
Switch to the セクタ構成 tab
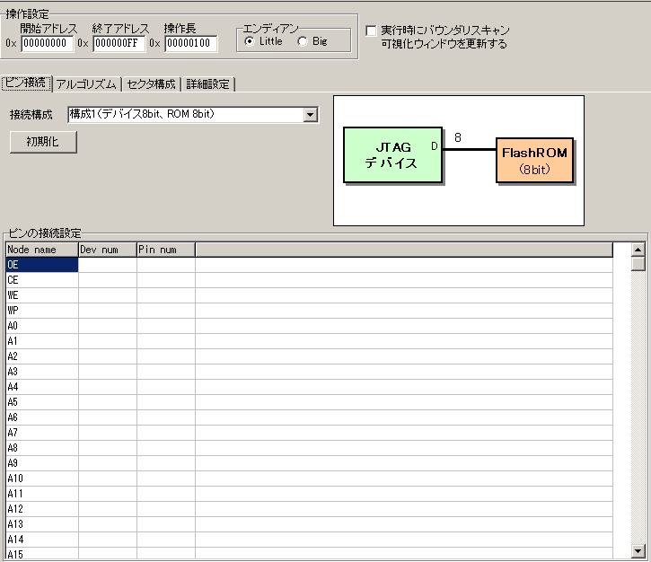tap(151, 84)
